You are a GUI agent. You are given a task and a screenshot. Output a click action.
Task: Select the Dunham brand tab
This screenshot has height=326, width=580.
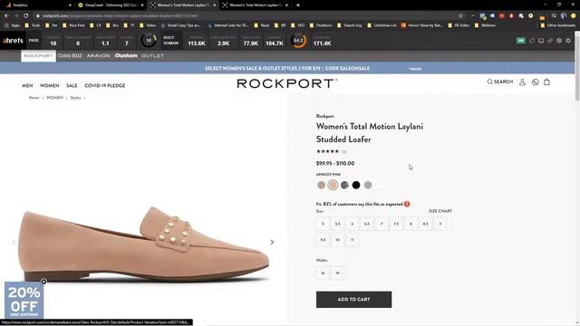click(x=126, y=55)
